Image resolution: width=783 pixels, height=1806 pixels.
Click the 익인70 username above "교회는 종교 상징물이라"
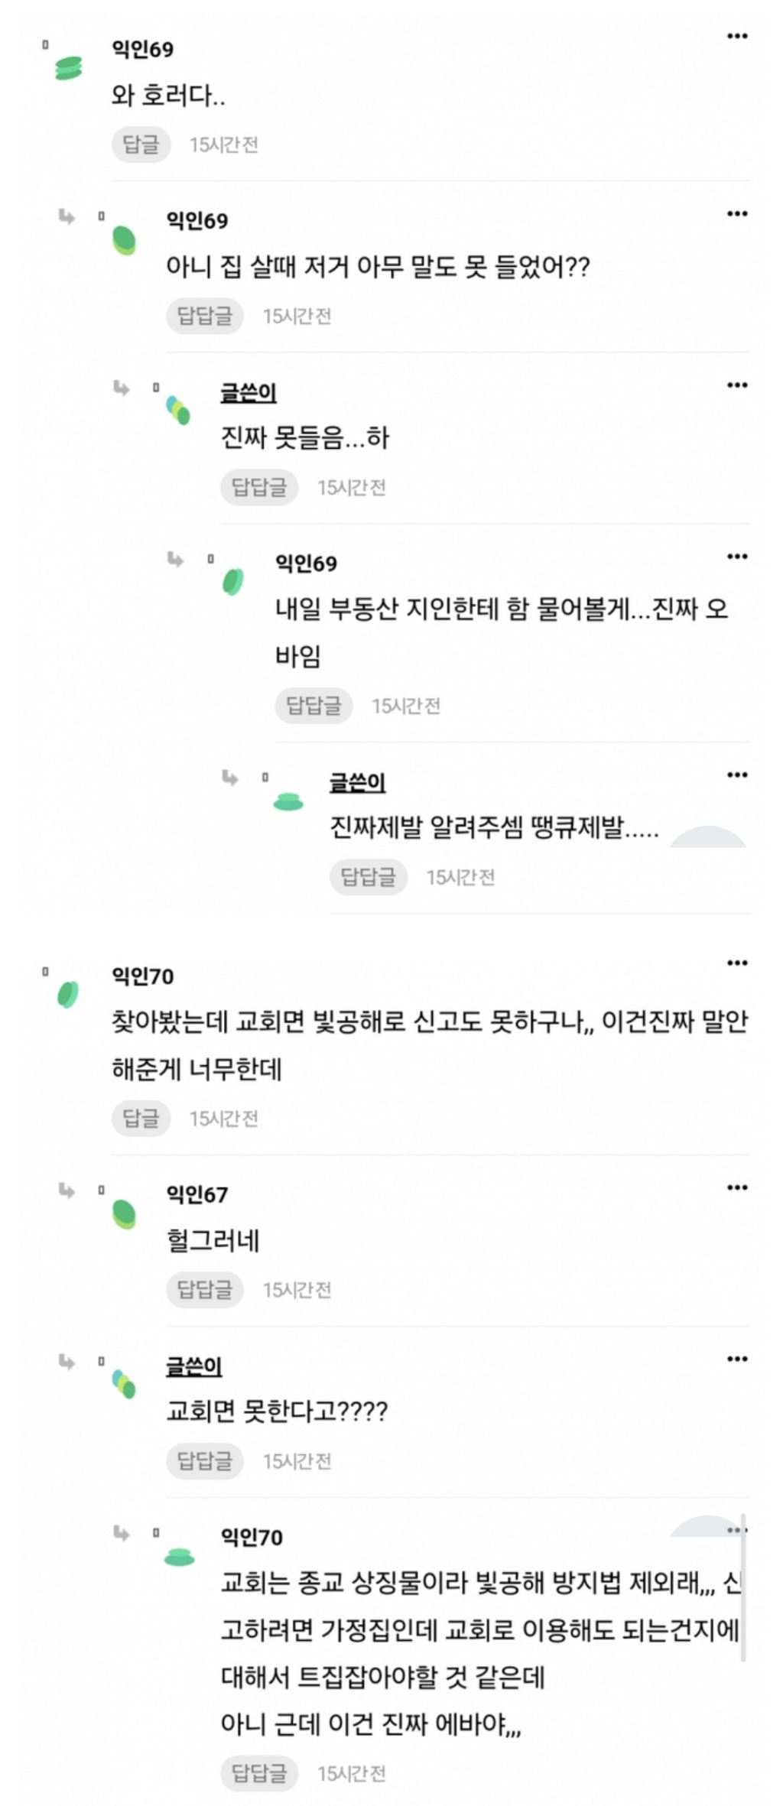pyautogui.click(x=252, y=1537)
